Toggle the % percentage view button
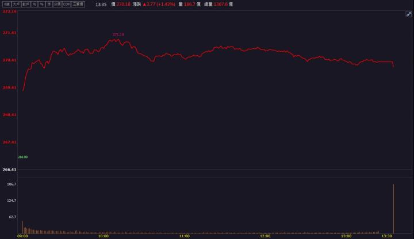 (42, 4)
